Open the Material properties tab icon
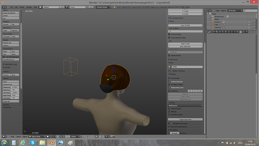259x146 pixels. 238,32
